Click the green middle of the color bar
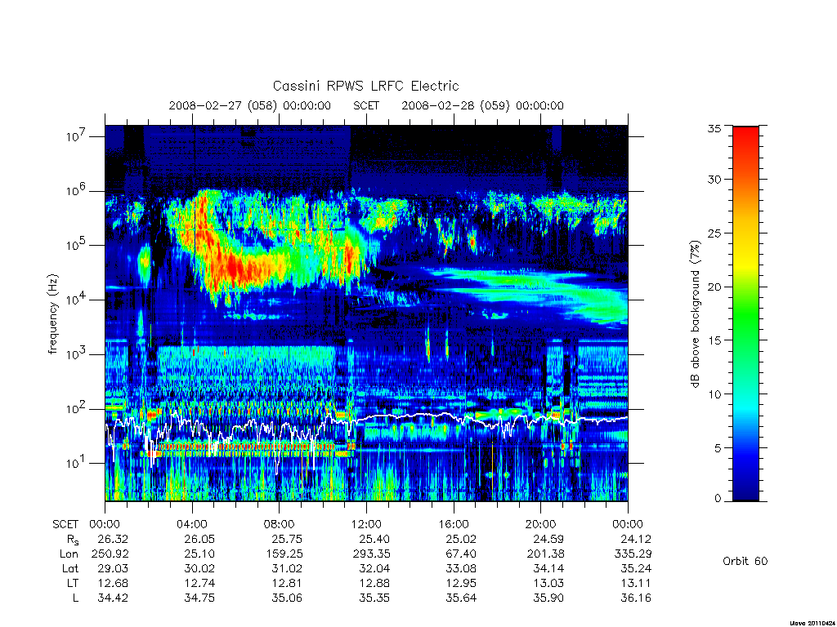Viewport: 837px width, 627px height. [745, 314]
